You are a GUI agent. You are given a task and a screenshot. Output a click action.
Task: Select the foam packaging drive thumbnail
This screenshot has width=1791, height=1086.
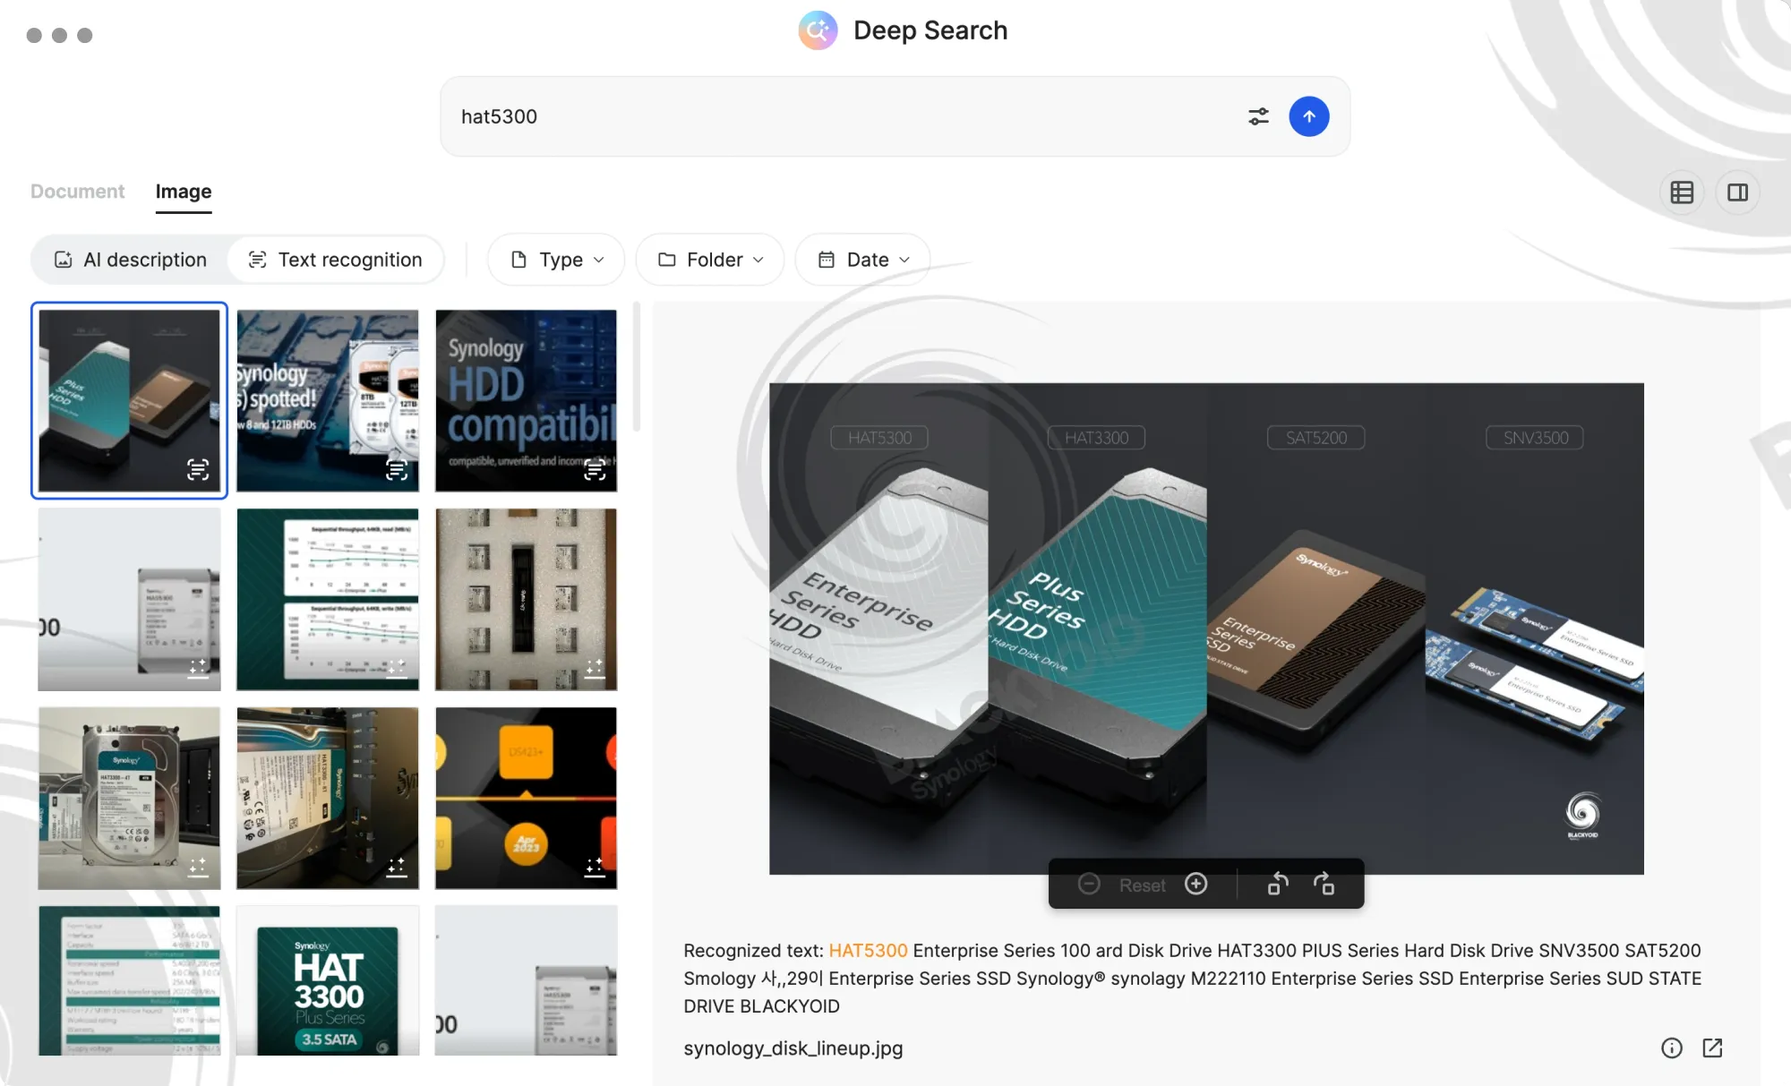pyautogui.click(x=526, y=599)
